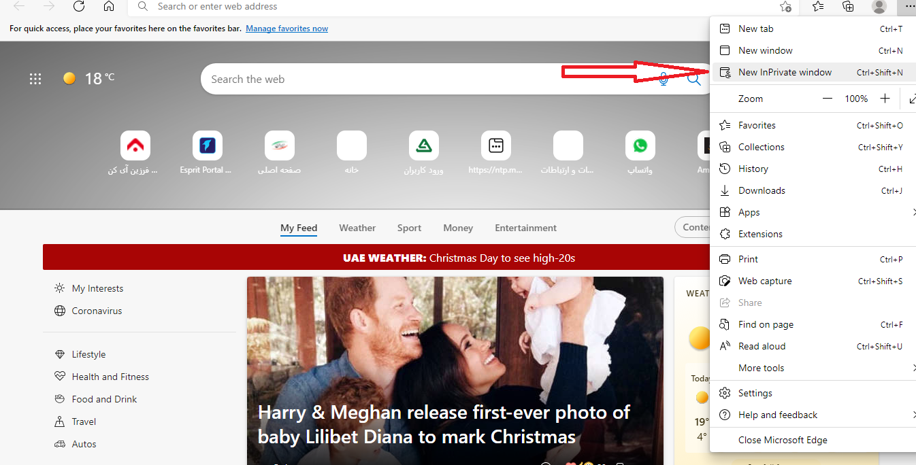Open the apps grid launcher icon
916x465 pixels.
point(35,79)
